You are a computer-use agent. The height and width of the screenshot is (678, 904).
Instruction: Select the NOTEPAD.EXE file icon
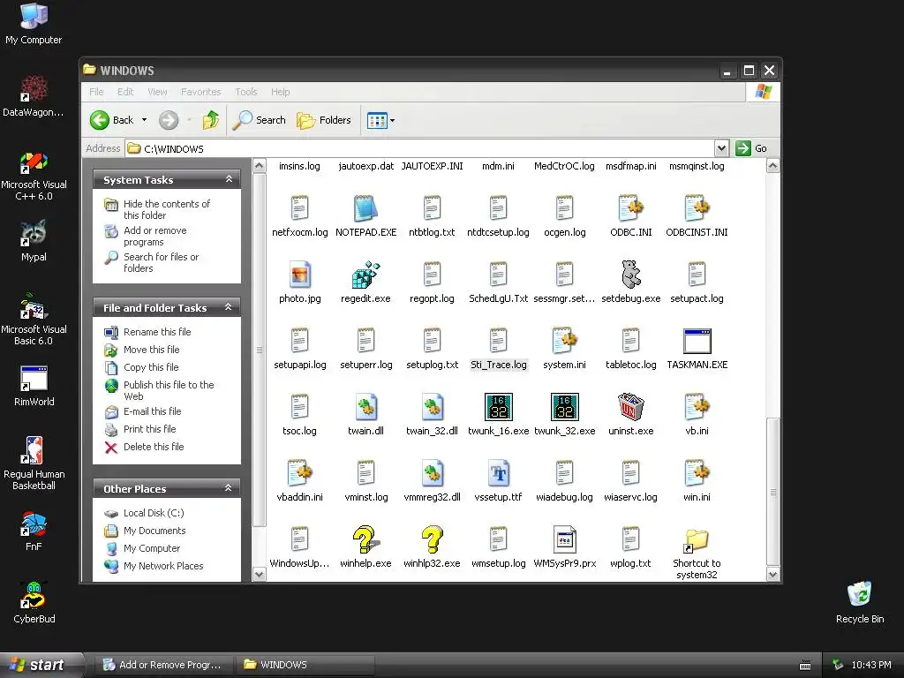(365, 208)
